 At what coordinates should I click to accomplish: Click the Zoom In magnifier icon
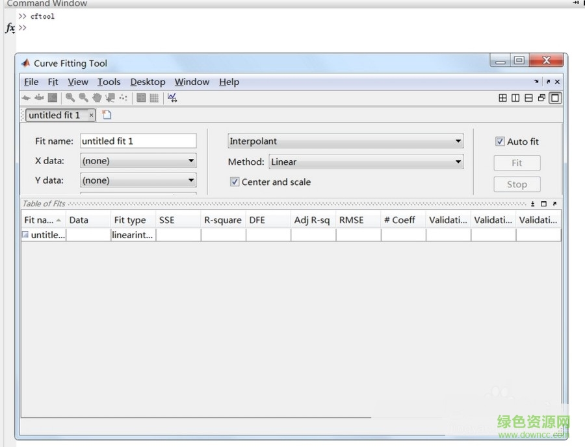[x=70, y=98]
